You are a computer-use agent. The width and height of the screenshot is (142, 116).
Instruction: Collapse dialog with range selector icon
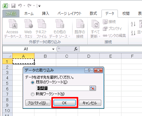click(x=92, y=88)
